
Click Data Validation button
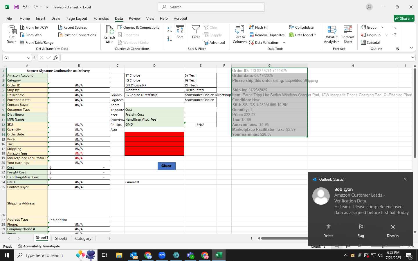click(x=264, y=42)
